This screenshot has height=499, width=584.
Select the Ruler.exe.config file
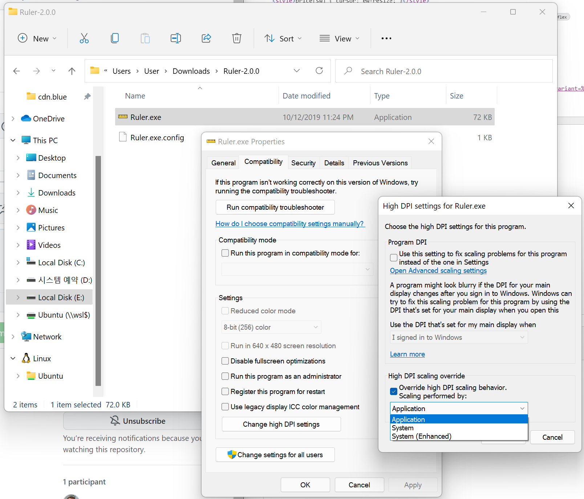pos(157,137)
